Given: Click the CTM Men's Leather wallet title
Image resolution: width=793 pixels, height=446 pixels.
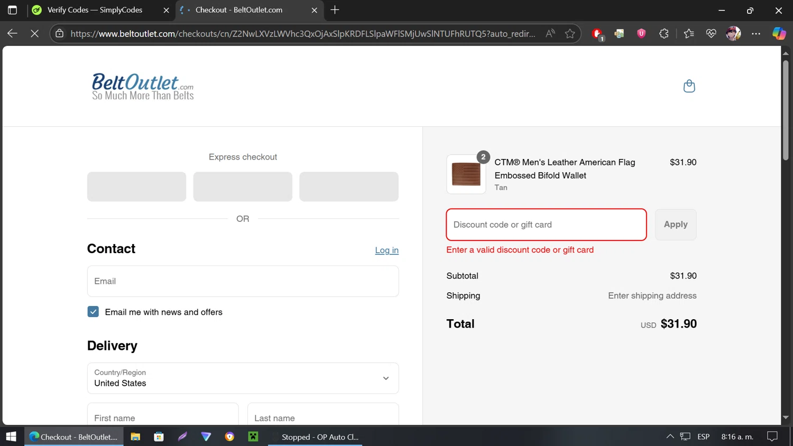Looking at the screenshot, I should tap(565, 169).
